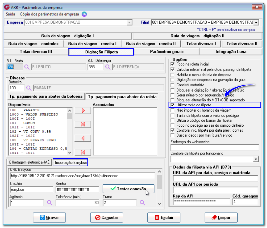The image size is (267, 228).
Task: Click the Tolerância (min.) field
Action: coord(77,203)
